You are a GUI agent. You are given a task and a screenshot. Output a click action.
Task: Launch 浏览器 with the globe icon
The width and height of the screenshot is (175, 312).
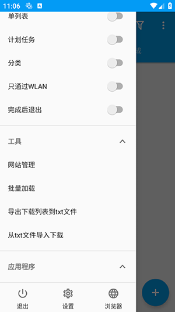click(113, 298)
